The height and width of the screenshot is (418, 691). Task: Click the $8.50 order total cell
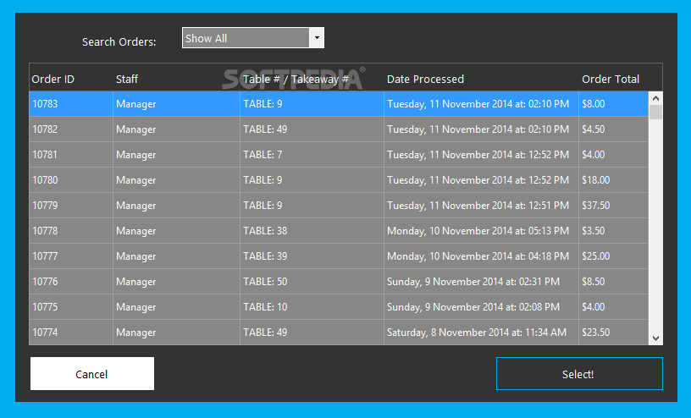coord(613,282)
